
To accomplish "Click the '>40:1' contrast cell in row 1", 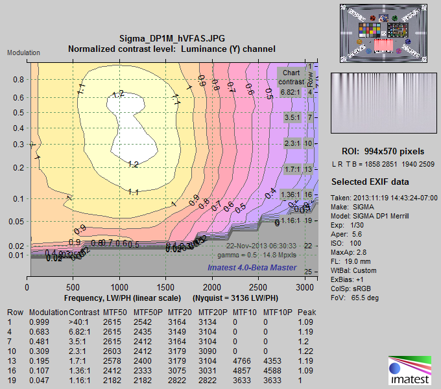I will point(78,322).
